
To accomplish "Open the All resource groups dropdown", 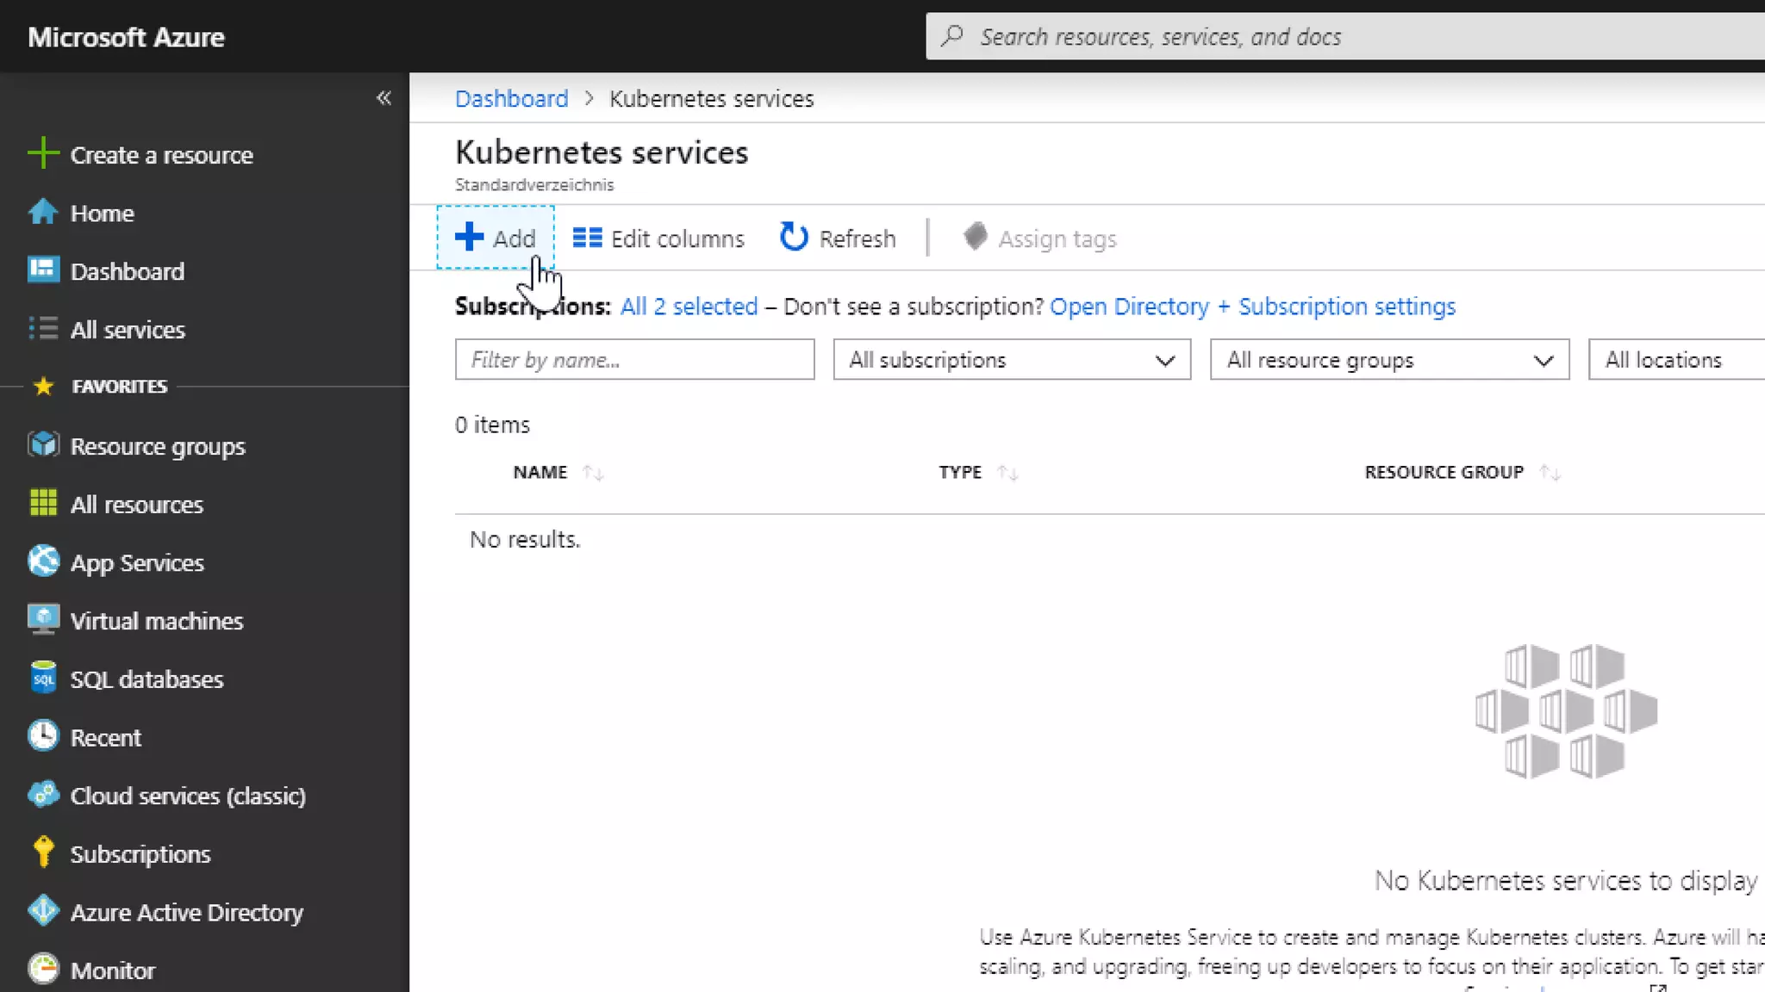I will click(1388, 360).
